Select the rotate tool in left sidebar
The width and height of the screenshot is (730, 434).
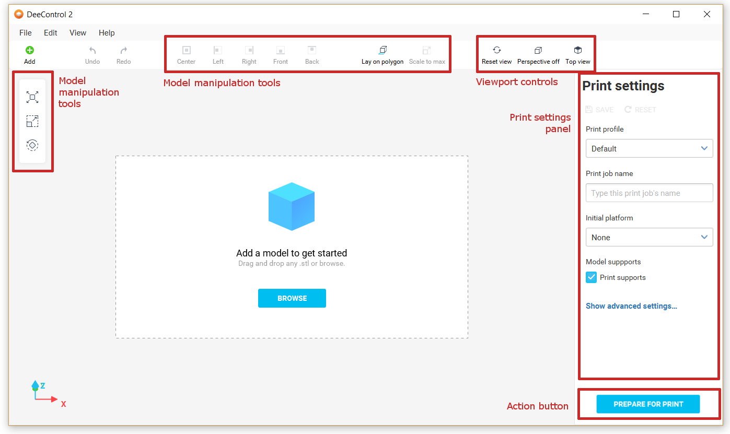click(32, 145)
